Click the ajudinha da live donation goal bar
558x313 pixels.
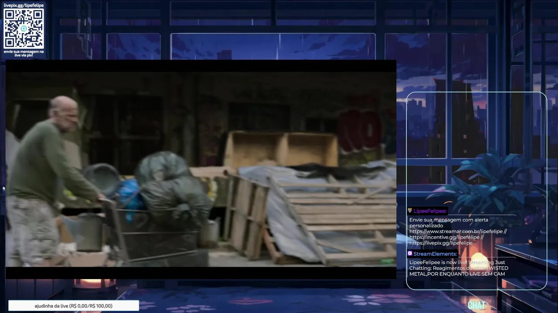[x=73, y=306]
